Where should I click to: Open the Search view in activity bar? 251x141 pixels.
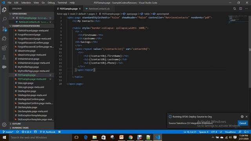click(4, 19)
